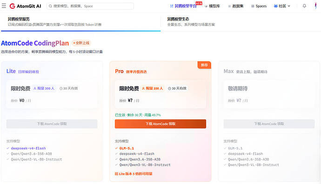Focus the 搜索模型、数据集、Space search field
The image size is (321, 184).
click(x=90, y=6)
